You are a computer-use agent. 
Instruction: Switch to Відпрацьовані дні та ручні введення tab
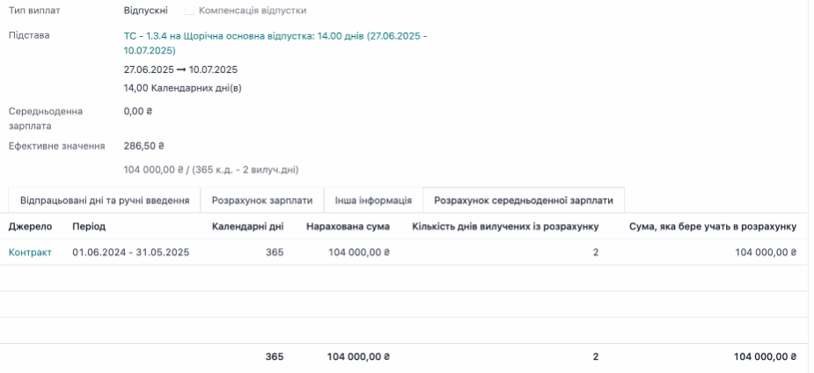click(105, 201)
